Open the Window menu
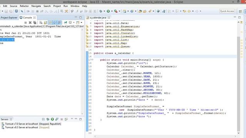Screen dimensions: 246x138 click(x=75, y=6)
